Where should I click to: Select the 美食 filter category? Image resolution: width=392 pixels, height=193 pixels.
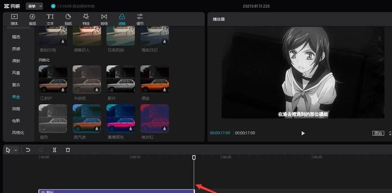pos(16,96)
